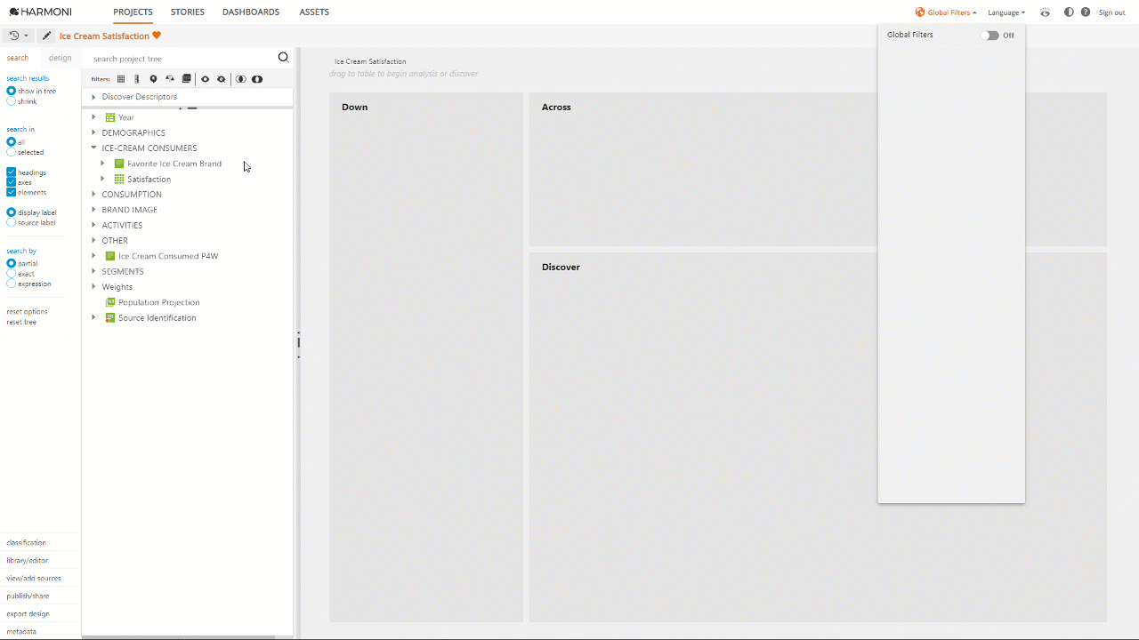This screenshot has width=1139, height=640.
Task: Click the magnifier search icon in project tree
Action: click(283, 58)
